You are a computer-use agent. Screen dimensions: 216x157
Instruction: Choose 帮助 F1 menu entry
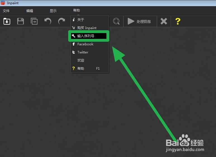(x=89, y=69)
